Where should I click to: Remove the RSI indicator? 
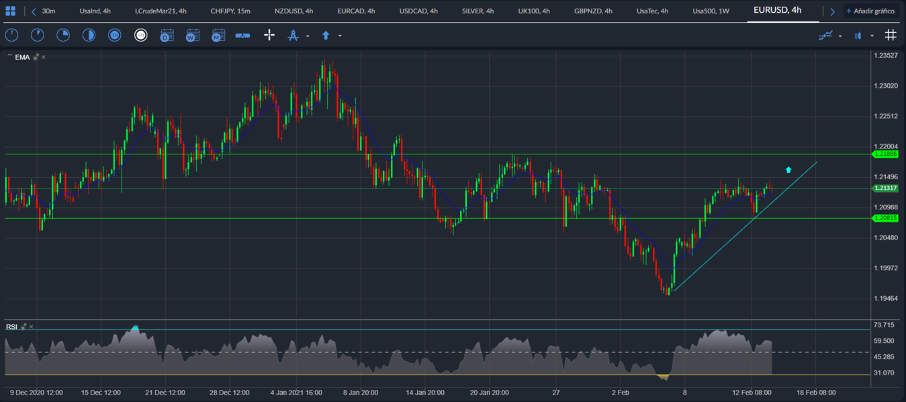[31, 326]
